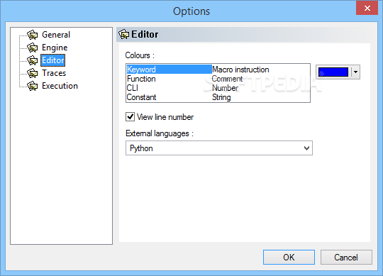This screenshot has width=383, height=276.
Task: Click the General tree item icon
Action: tap(32, 35)
